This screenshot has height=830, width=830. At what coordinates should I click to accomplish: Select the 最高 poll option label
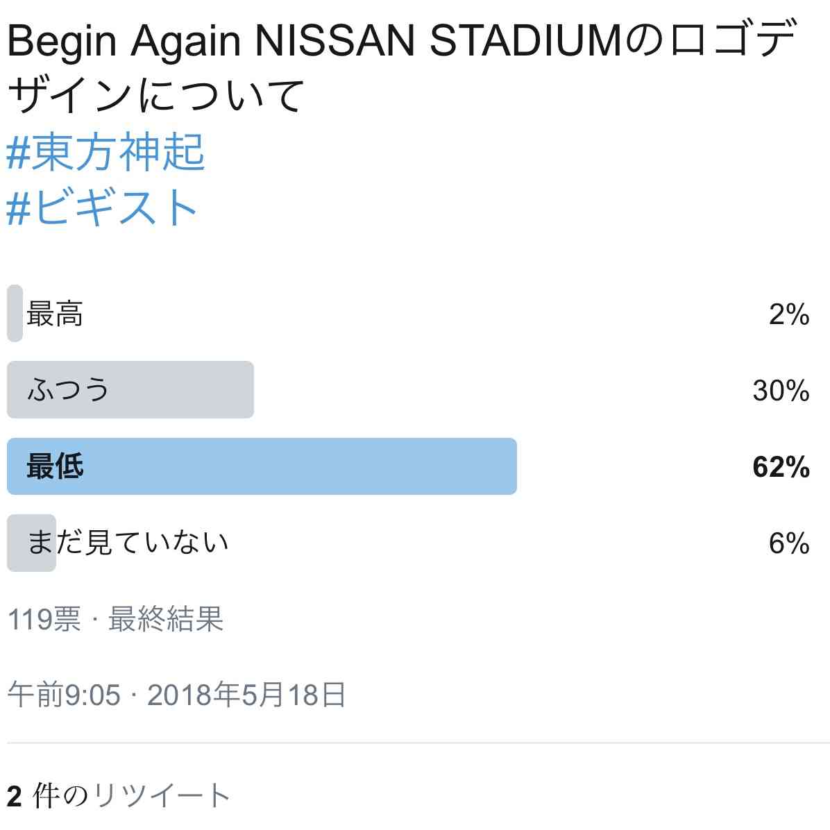(x=55, y=314)
